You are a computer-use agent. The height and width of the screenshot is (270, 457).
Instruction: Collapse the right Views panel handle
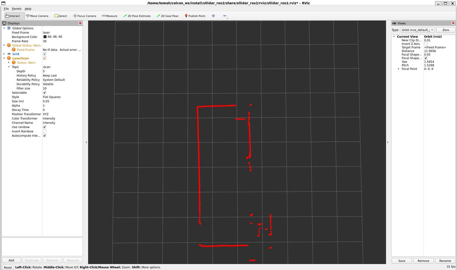[388, 142]
